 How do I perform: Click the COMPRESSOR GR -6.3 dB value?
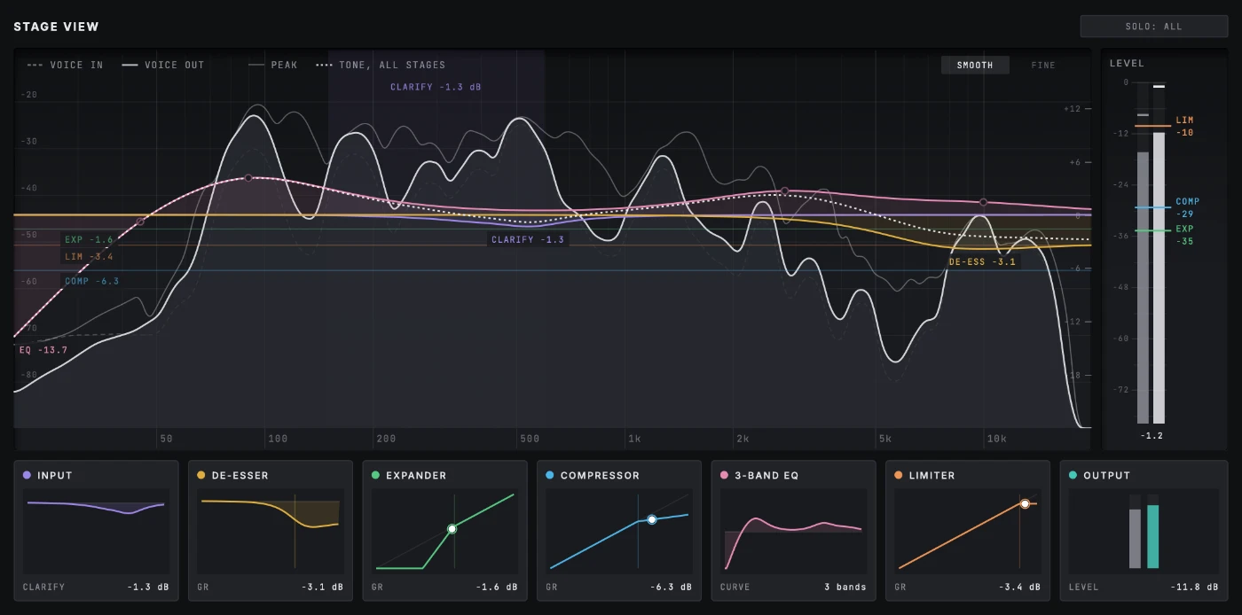click(672, 587)
